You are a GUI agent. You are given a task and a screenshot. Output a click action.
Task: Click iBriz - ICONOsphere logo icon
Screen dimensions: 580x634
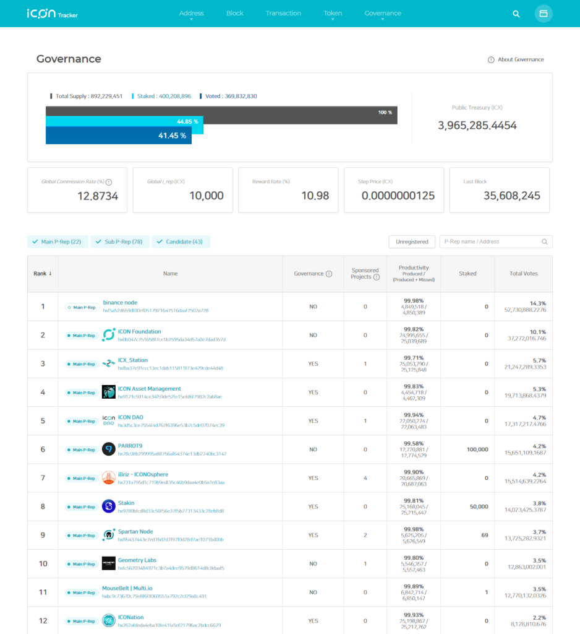point(109,477)
